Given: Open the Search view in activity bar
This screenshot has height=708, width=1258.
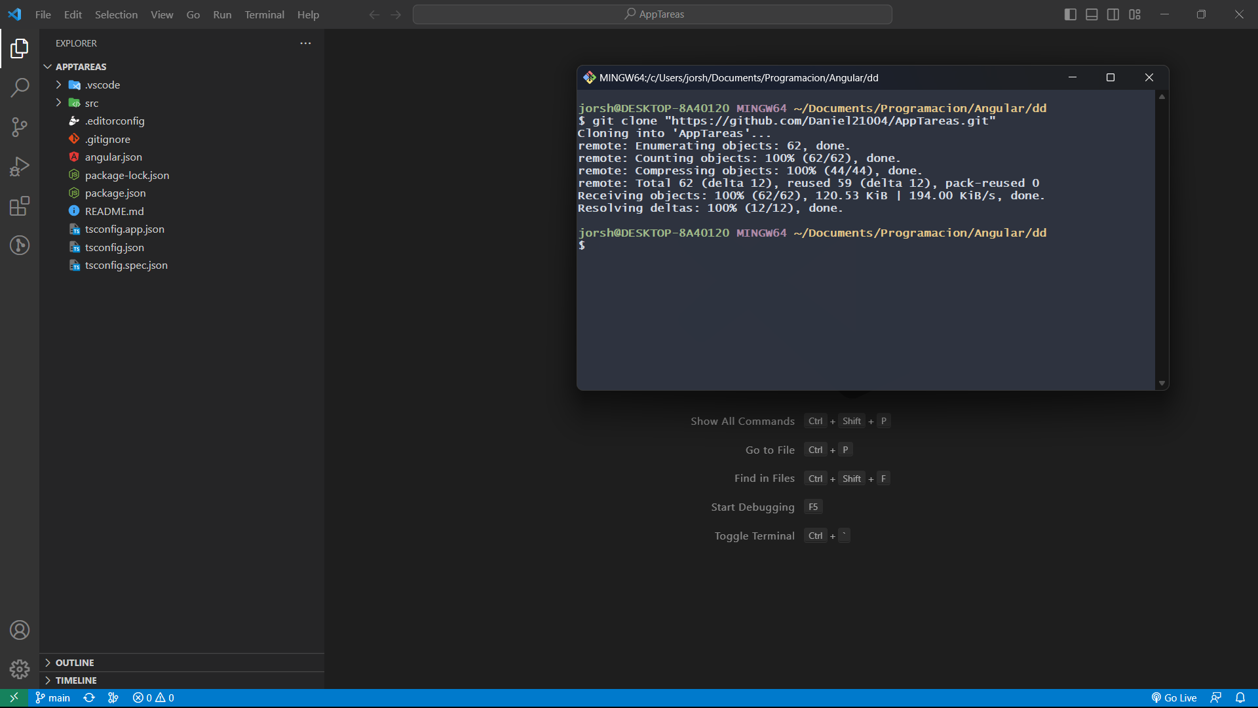Looking at the screenshot, I should tap(20, 87).
